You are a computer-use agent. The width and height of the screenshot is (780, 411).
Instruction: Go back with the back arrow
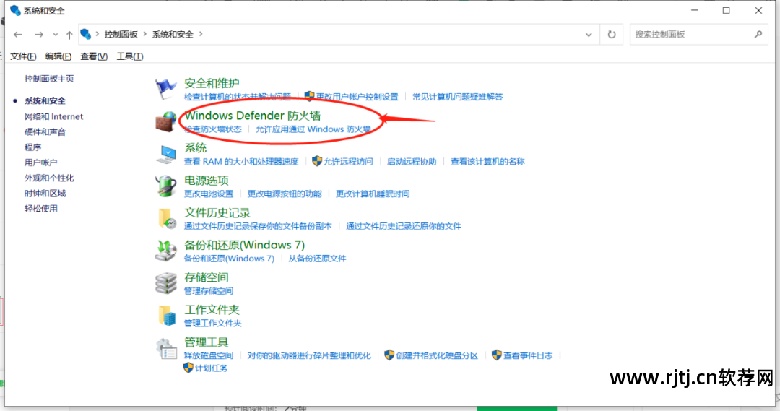pos(18,35)
